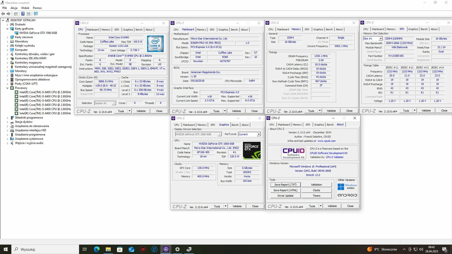Click the volume speaker icon in system tray
This screenshot has height=254, width=452.
click(x=421, y=249)
